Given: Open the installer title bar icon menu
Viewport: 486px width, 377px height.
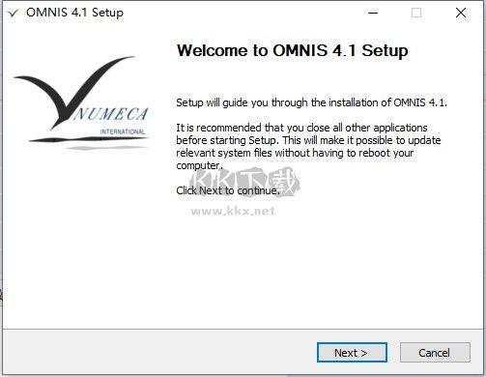Looking at the screenshot, I should (x=13, y=13).
